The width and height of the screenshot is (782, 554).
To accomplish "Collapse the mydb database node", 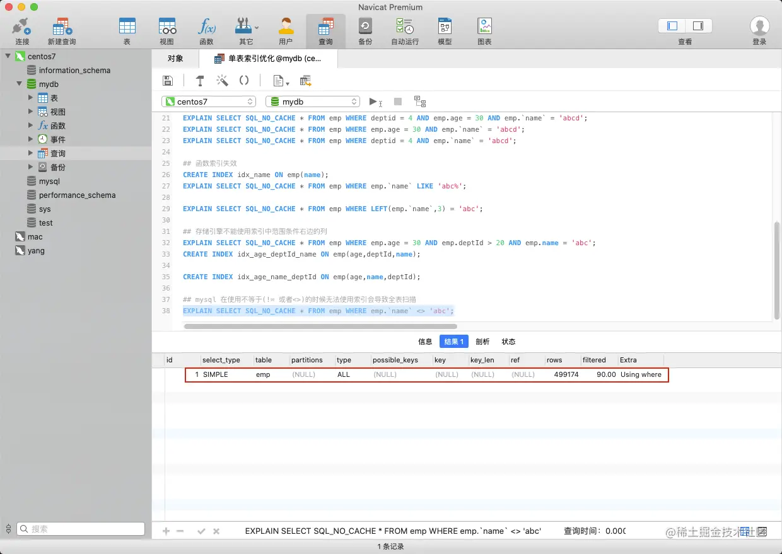I will [19, 84].
